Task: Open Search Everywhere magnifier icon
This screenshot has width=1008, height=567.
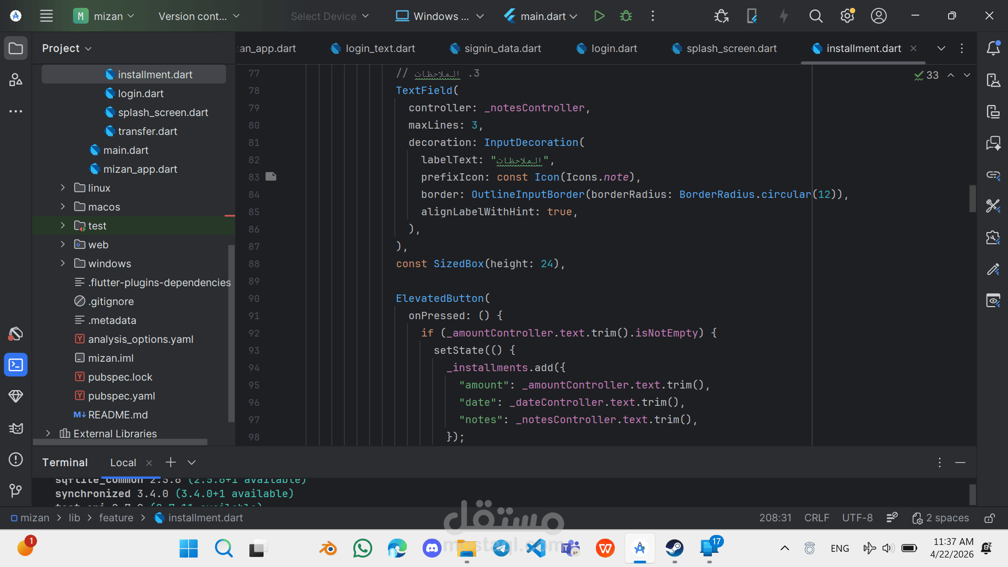Action: (x=815, y=16)
